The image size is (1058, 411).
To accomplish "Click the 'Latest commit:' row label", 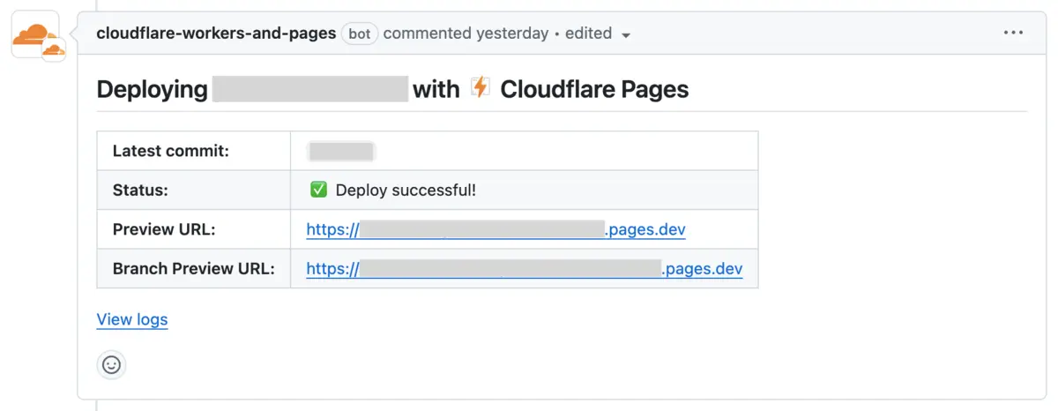I will [x=171, y=151].
